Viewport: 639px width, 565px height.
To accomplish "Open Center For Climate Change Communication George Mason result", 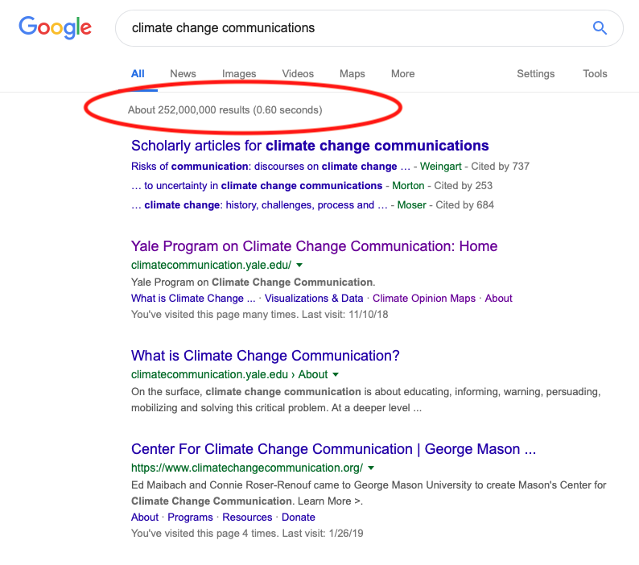I will [333, 449].
